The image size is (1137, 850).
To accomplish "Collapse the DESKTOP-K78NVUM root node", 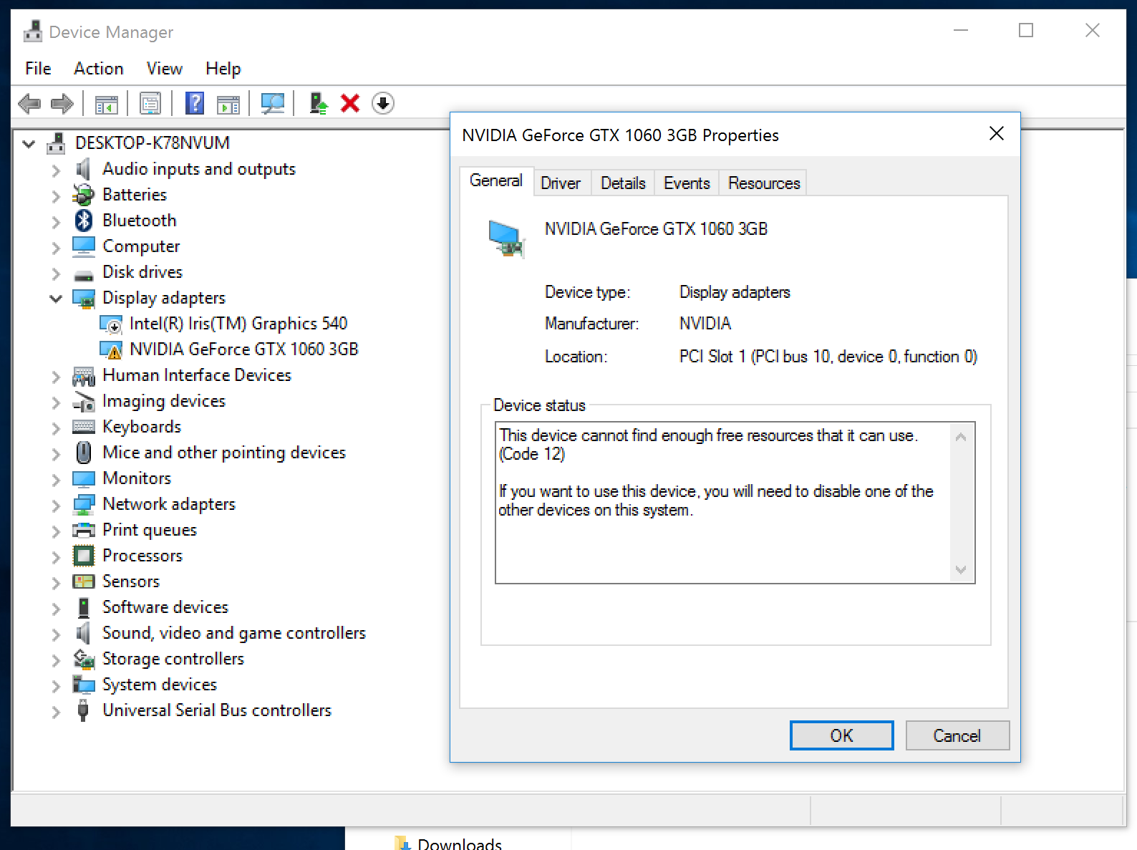I will click(x=29, y=143).
